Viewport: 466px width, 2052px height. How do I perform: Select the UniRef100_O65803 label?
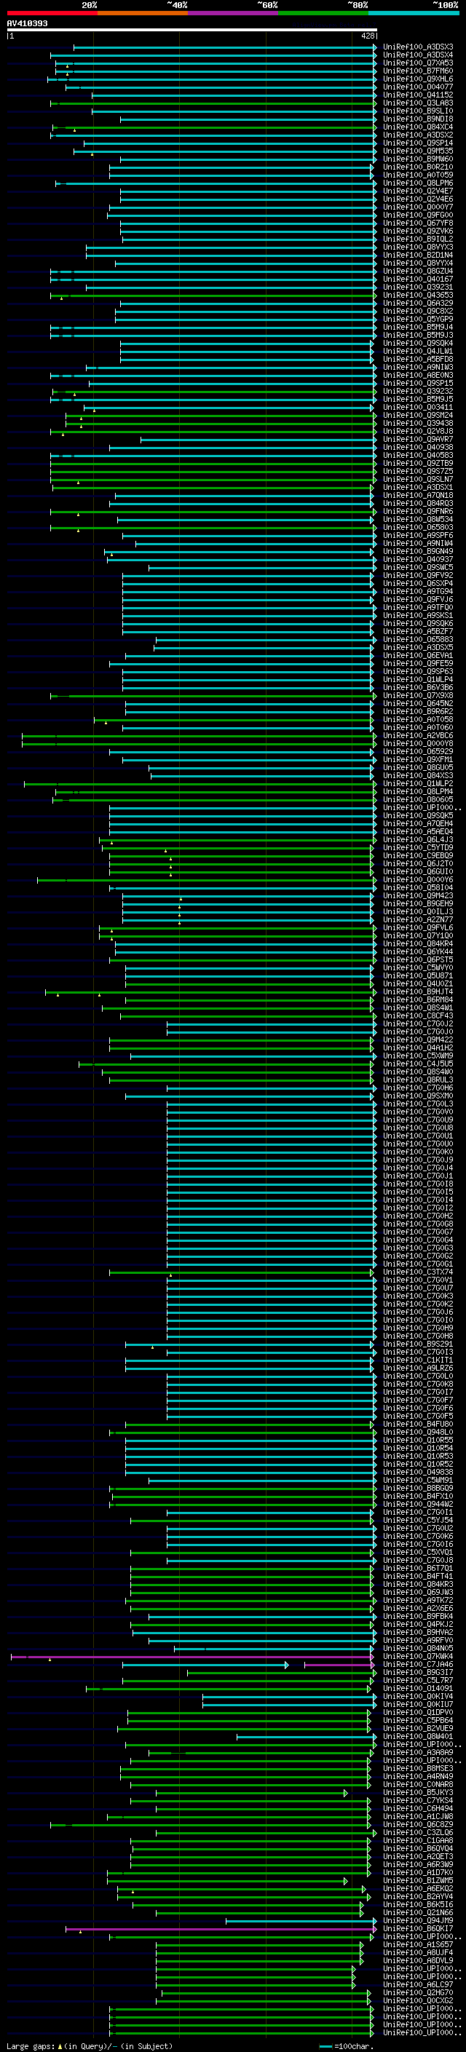pos(418,527)
